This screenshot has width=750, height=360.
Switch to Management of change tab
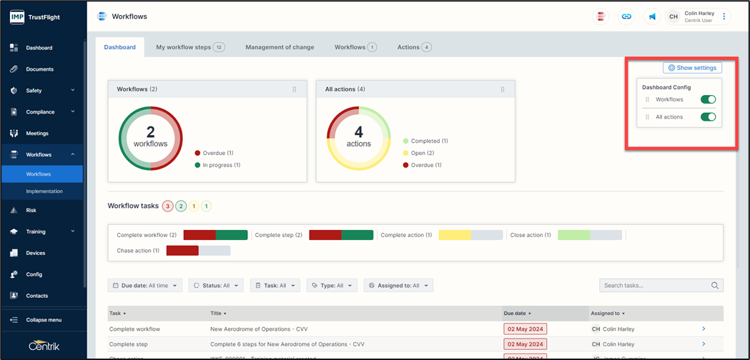click(280, 47)
